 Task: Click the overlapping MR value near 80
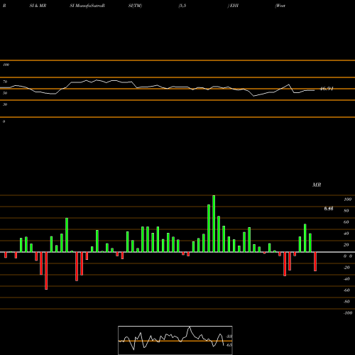329,209
